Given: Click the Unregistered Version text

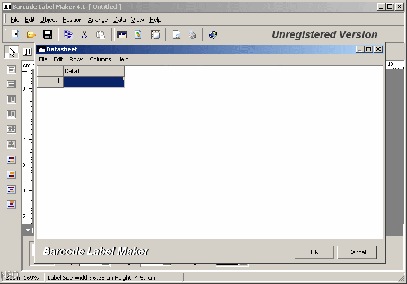Looking at the screenshot, I should (x=324, y=34).
